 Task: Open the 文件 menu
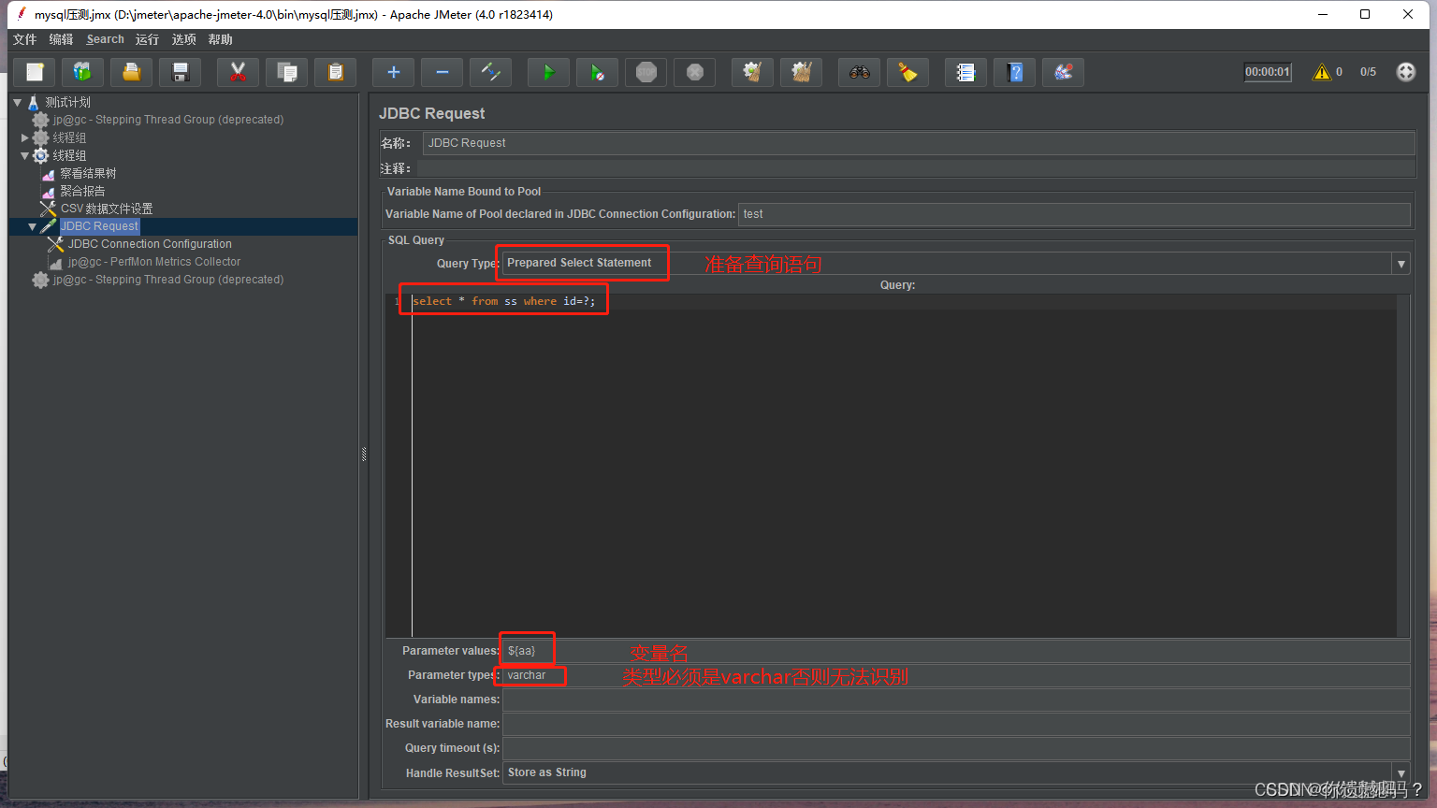(25, 39)
